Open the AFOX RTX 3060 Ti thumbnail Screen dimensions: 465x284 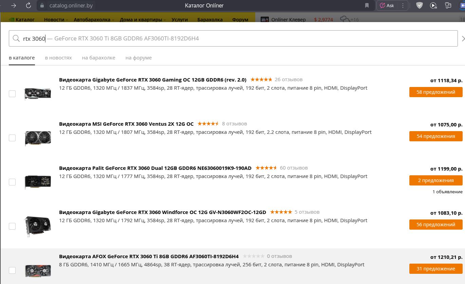tap(38, 271)
